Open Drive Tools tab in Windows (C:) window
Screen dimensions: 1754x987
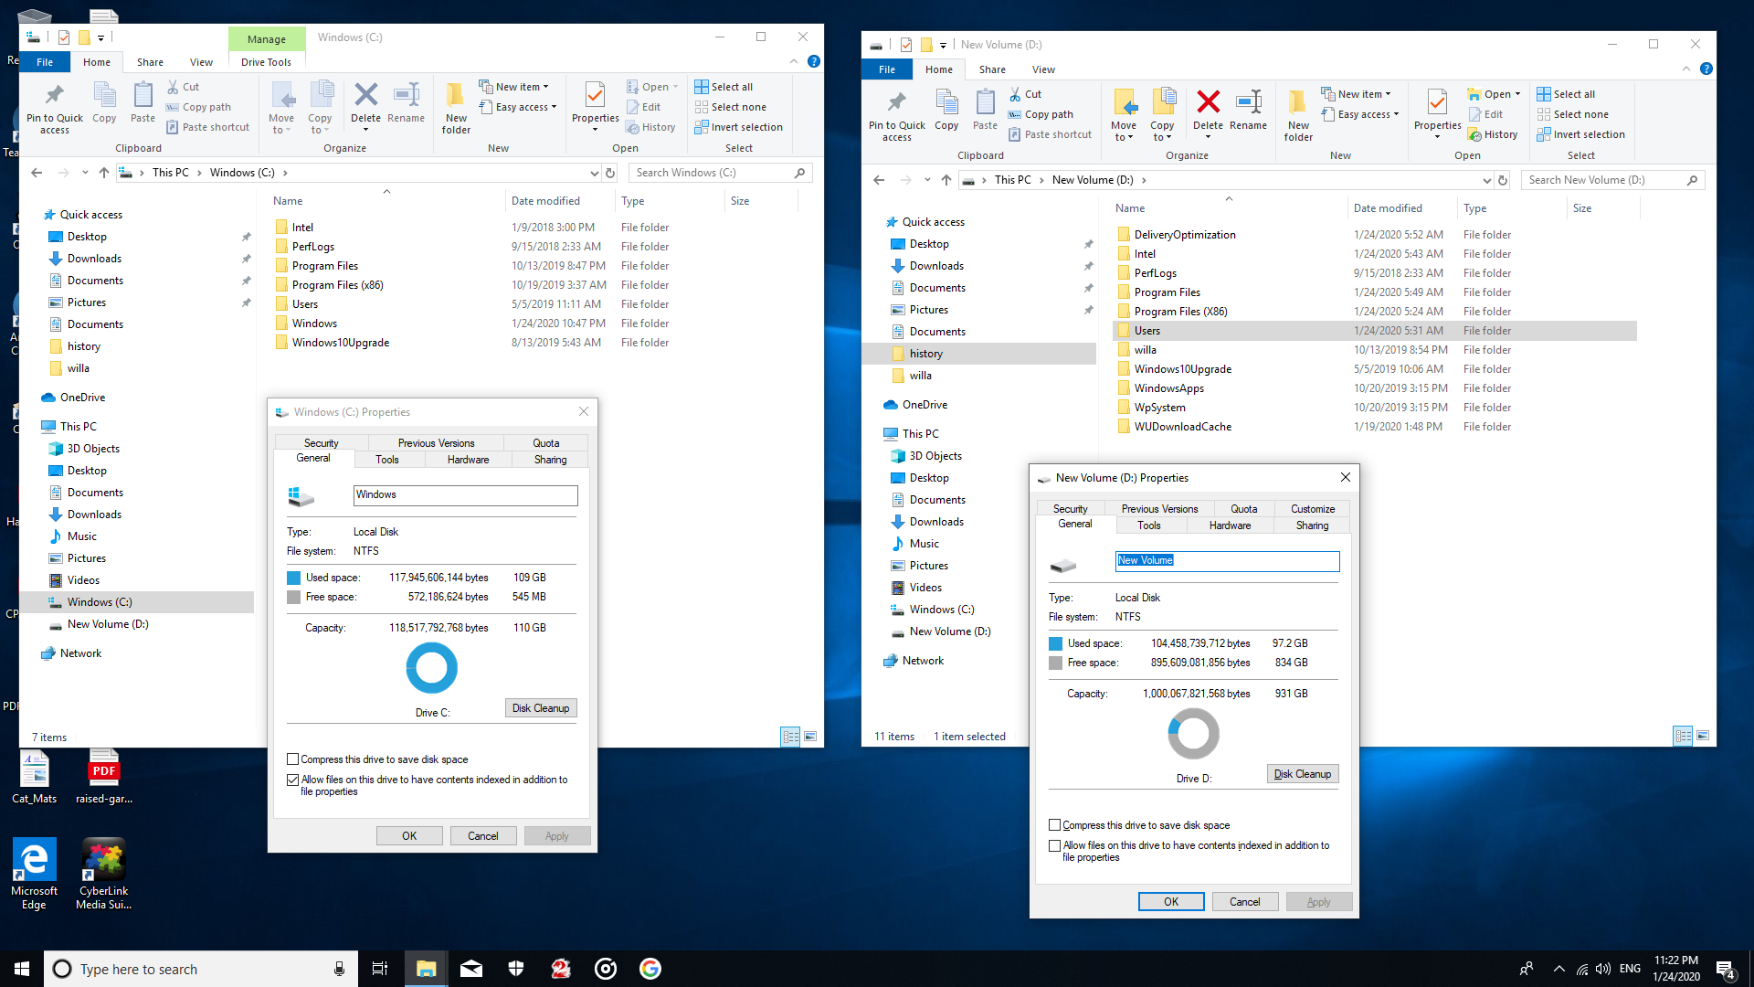[266, 62]
